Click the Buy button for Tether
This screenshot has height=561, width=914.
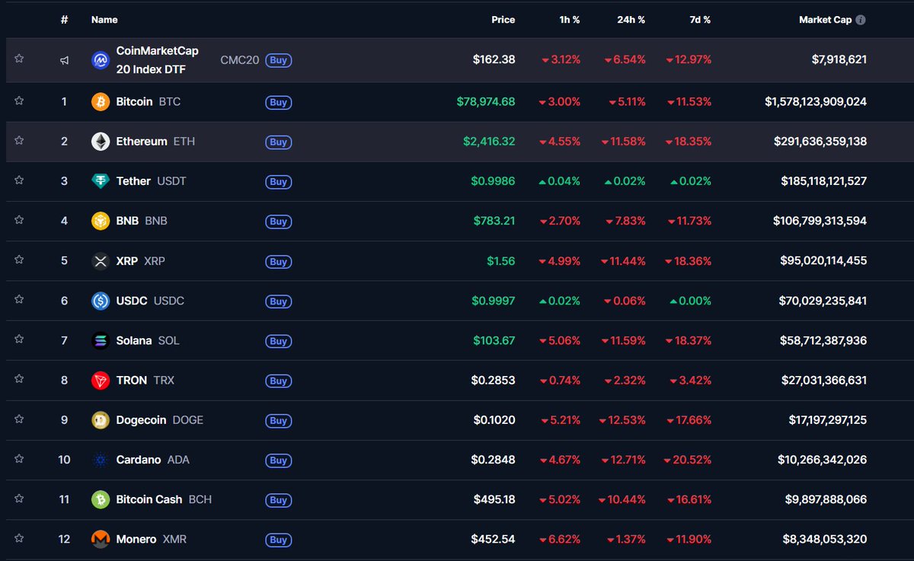(x=279, y=182)
